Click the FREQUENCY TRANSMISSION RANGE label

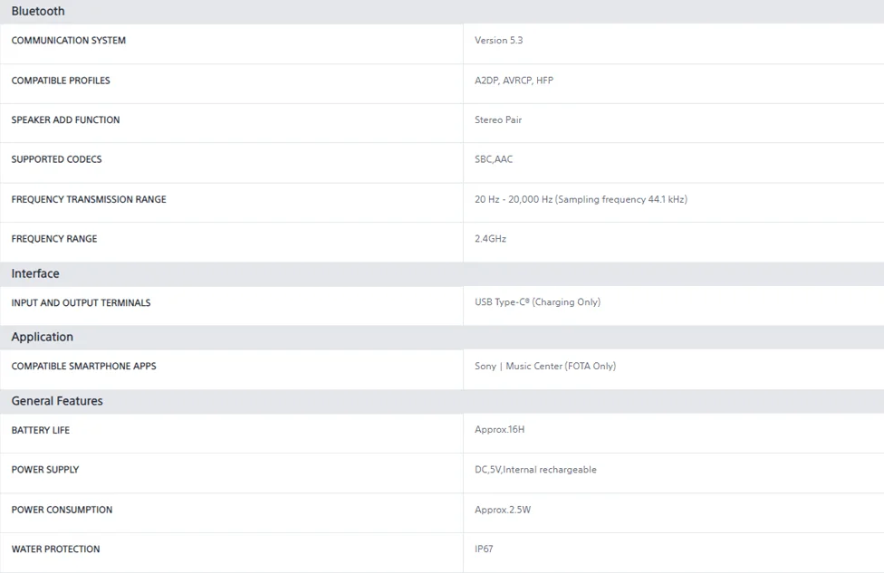pyautogui.click(x=89, y=199)
